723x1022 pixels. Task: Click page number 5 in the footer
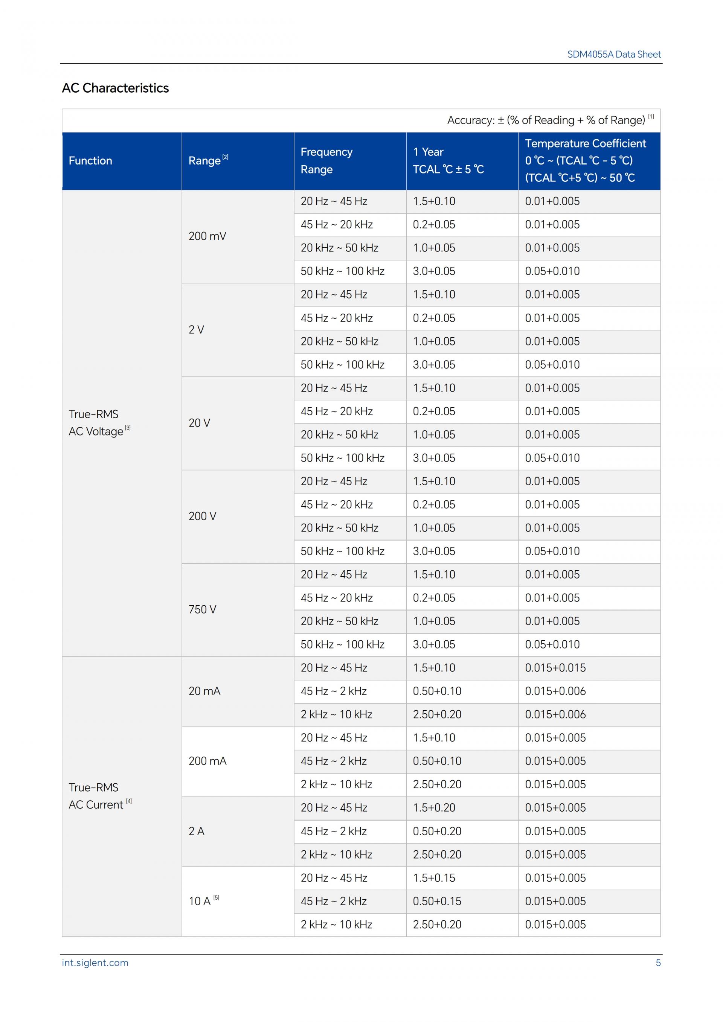coord(658,963)
